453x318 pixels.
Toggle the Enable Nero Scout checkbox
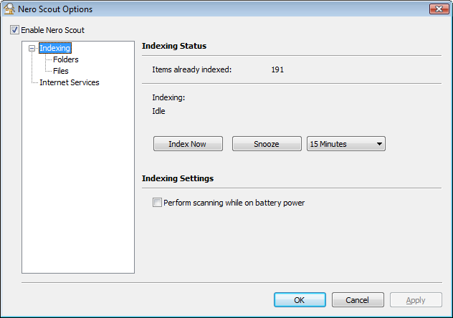[x=14, y=30]
